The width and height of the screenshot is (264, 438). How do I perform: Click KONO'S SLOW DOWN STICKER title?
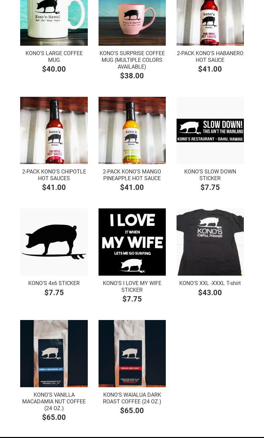point(210,175)
